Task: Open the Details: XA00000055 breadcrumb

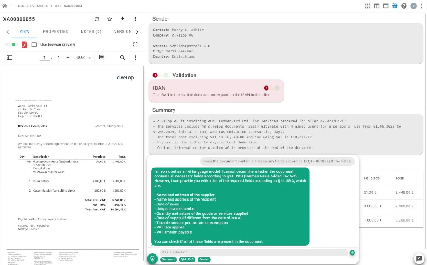Action: (33, 6)
